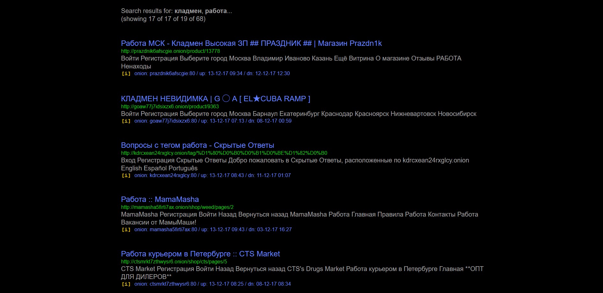The height and width of the screenshot is (293, 603).
Task: Click the [i] icon under the Prazdn1k result
Action: pyautogui.click(x=126, y=74)
